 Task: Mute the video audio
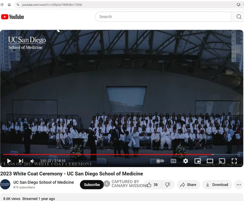click(32, 161)
